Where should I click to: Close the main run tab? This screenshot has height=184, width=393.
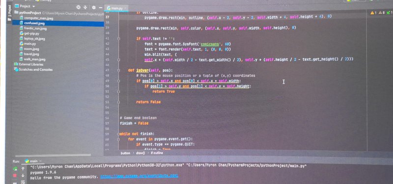click(x=40, y=161)
